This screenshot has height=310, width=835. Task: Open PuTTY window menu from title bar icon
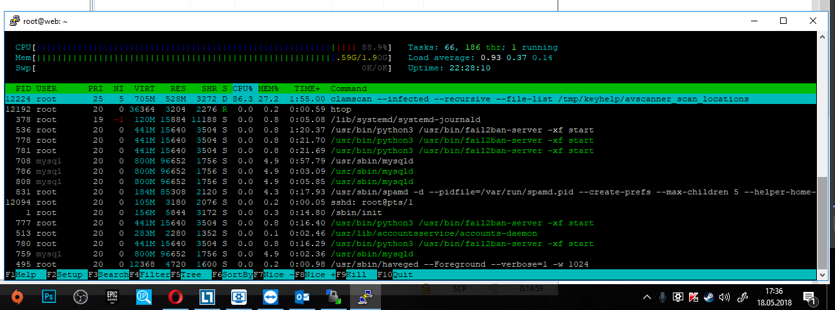pyautogui.click(x=14, y=21)
